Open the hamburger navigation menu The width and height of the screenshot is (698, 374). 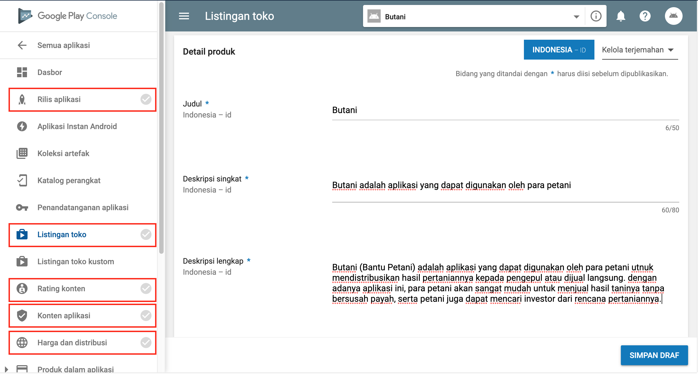point(184,16)
